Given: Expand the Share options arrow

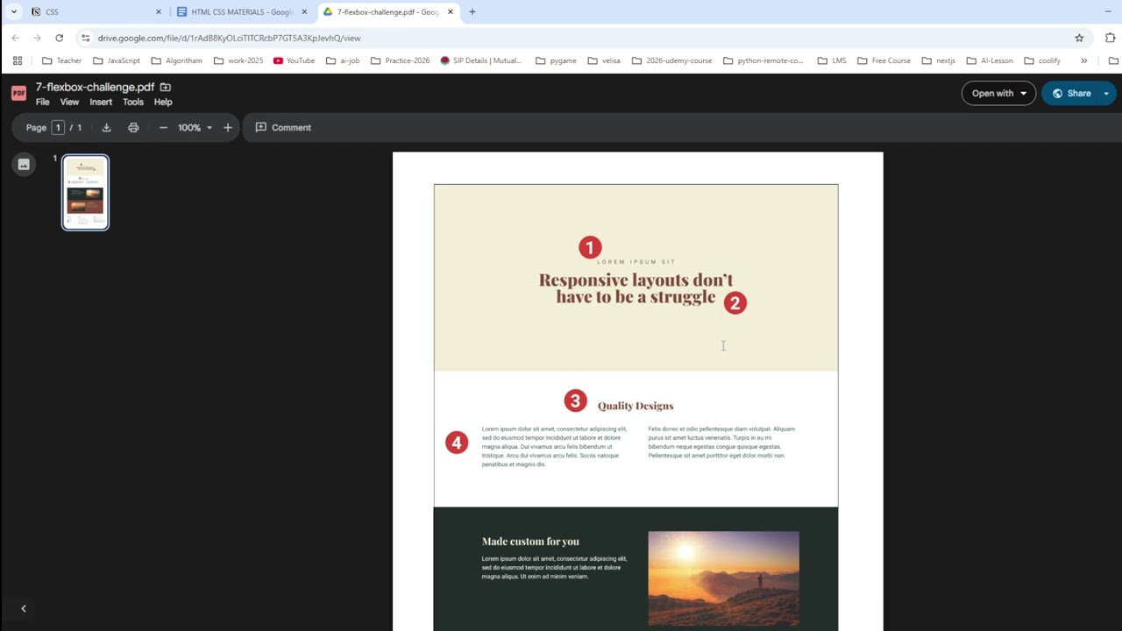Looking at the screenshot, I should 1106,93.
